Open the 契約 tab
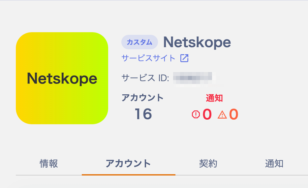 click(x=208, y=163)
